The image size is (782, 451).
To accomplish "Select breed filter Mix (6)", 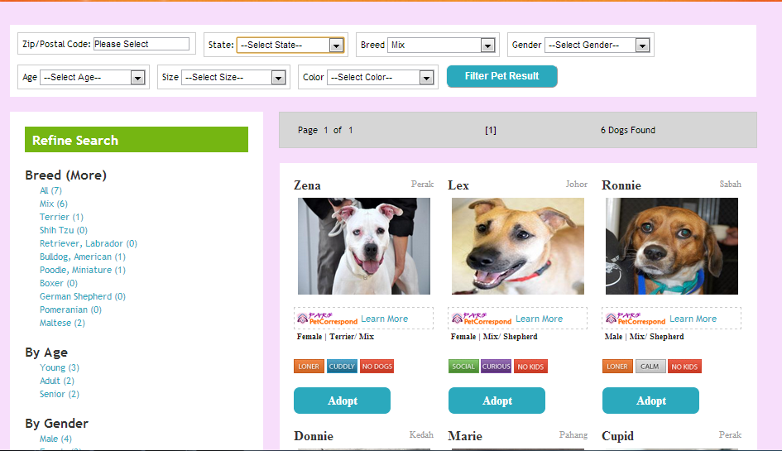I will tap(53, 204).
